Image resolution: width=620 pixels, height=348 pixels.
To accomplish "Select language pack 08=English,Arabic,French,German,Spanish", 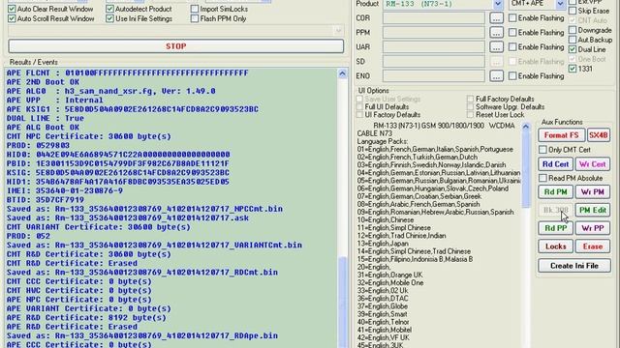I will tap(418, 204).
